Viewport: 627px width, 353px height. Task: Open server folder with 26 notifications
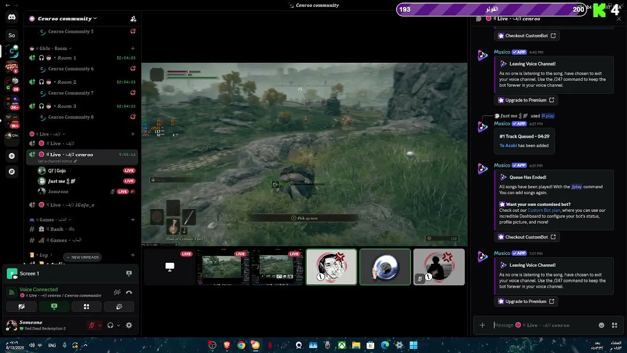pos(12,84)
